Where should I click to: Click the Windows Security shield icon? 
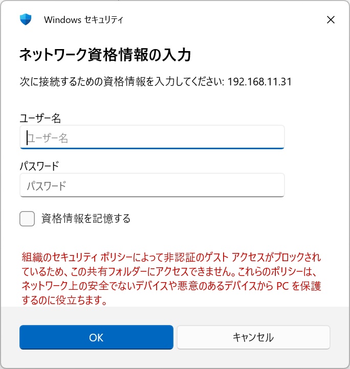coord(26,20)
